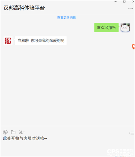Expand the screenshot options dropdown arrow
The width and height of the screenshot is (135, 157).
(x=24, y=132)
